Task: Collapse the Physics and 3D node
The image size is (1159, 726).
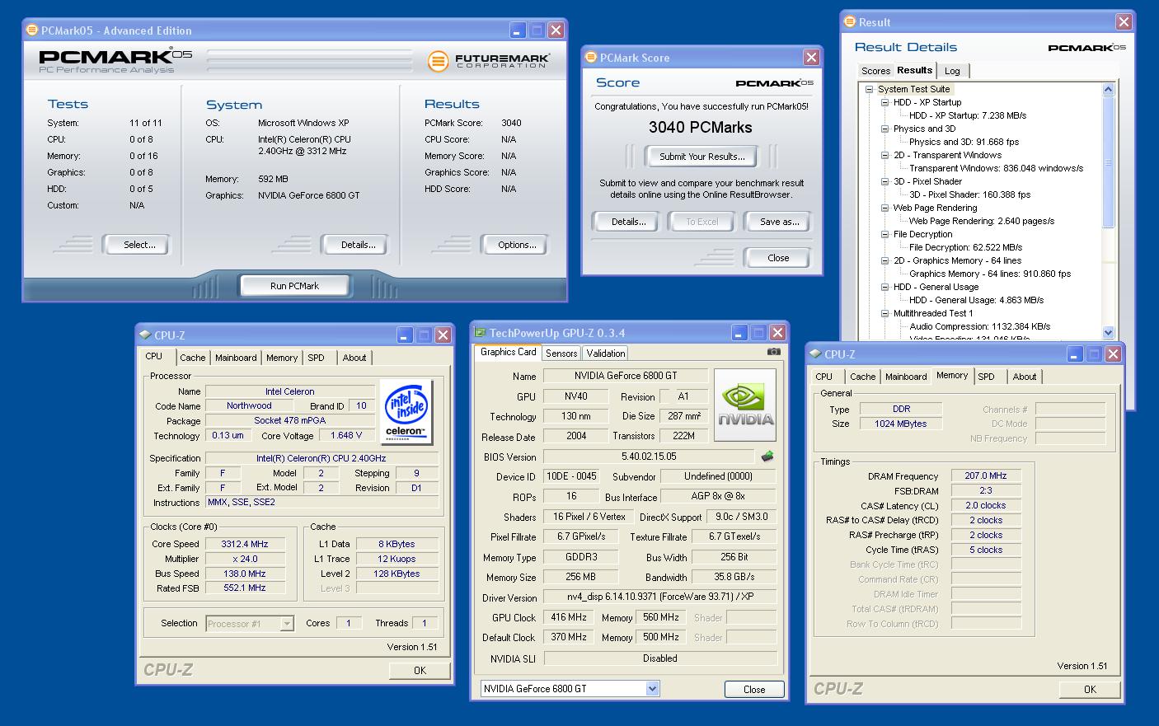Action: point(884,129)
